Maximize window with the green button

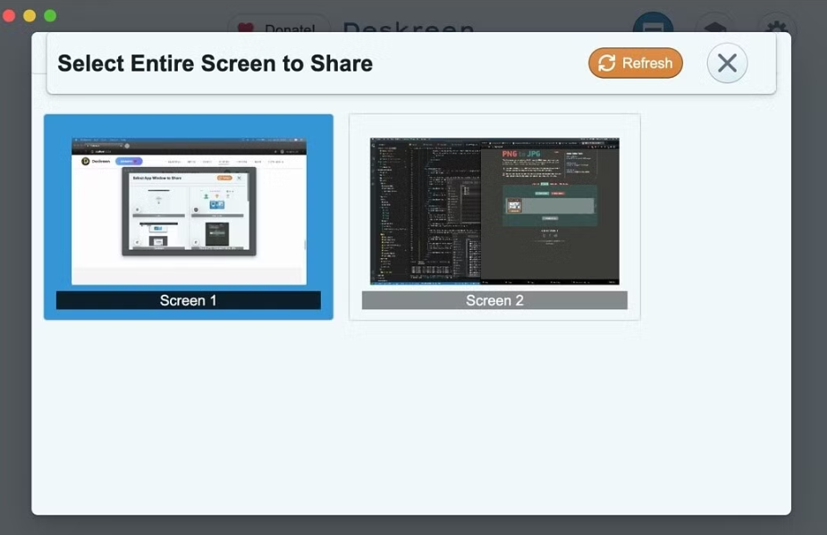[x=50, y=16]
